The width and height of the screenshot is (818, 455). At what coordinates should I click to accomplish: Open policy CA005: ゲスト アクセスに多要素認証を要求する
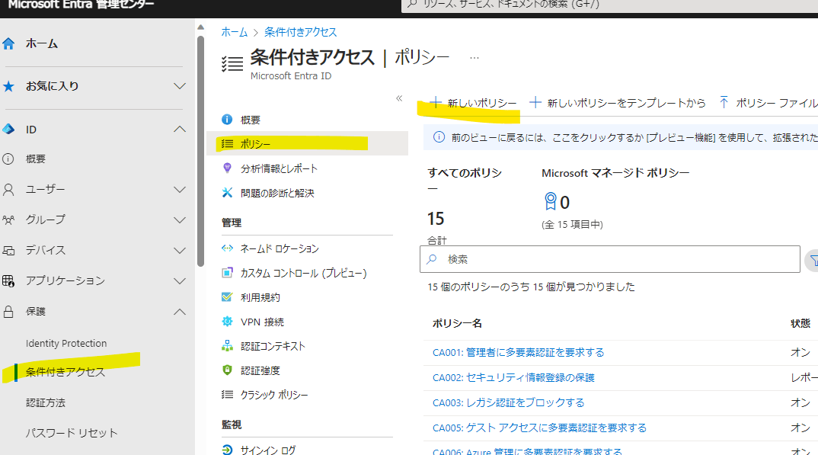[x=539, y=428]
